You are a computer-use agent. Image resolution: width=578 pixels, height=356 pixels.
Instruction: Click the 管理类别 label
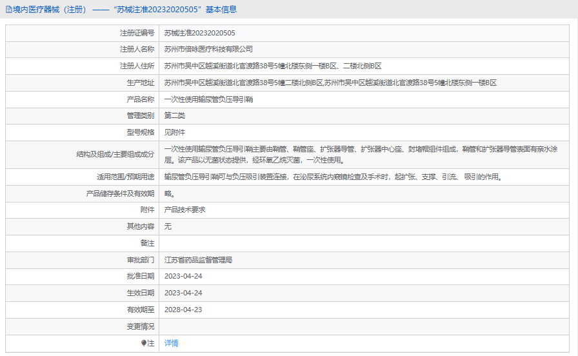pyautogui.click(x=141, y=115)
